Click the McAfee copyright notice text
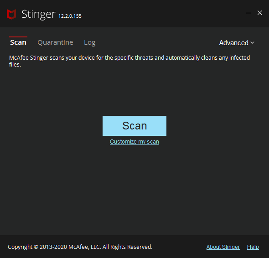The image size is (269, 258). coord(80,247)
